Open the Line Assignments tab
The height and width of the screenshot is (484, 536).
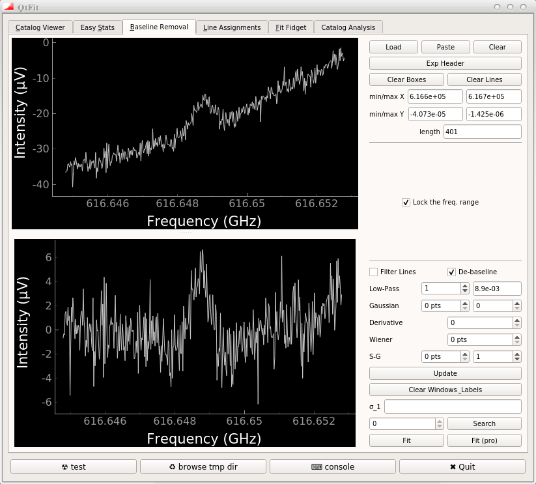(232, 27)
